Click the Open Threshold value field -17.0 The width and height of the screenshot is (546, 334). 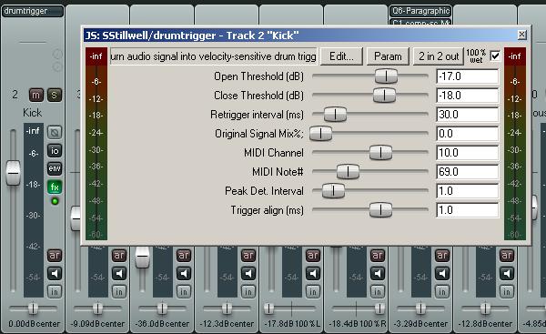468,76
